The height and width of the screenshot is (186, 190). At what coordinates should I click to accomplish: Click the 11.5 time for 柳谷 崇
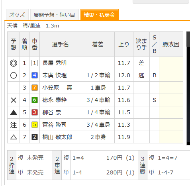[x=124, y=112]
